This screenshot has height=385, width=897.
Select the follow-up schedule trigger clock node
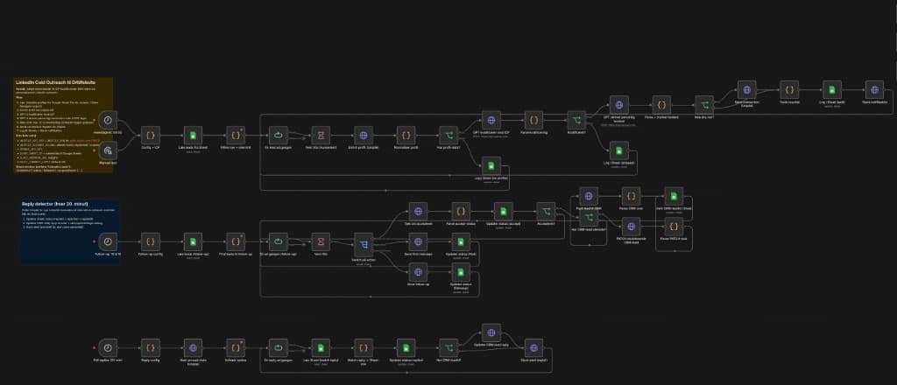coord(107,241)
